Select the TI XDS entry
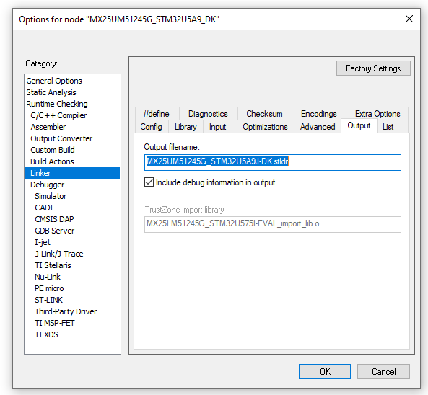Image resolution: width=428 pixels, height=395 pixels. [x=46, y=334]
